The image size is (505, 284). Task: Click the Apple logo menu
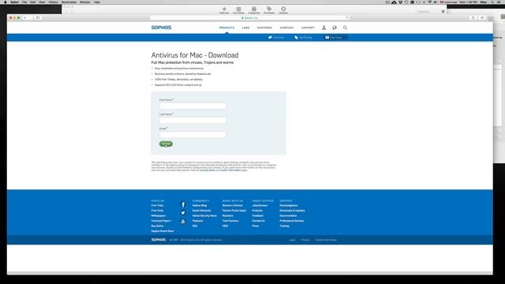point(6,2)
